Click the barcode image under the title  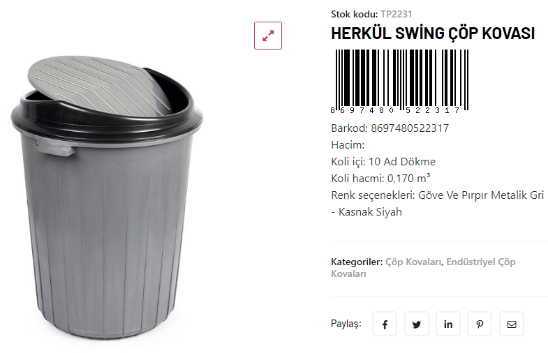tap(400, 82)
